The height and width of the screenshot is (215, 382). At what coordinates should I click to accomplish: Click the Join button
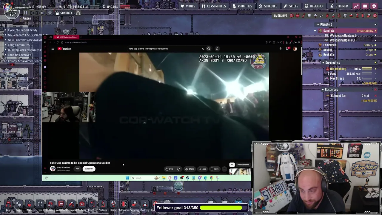pos(77,169)
